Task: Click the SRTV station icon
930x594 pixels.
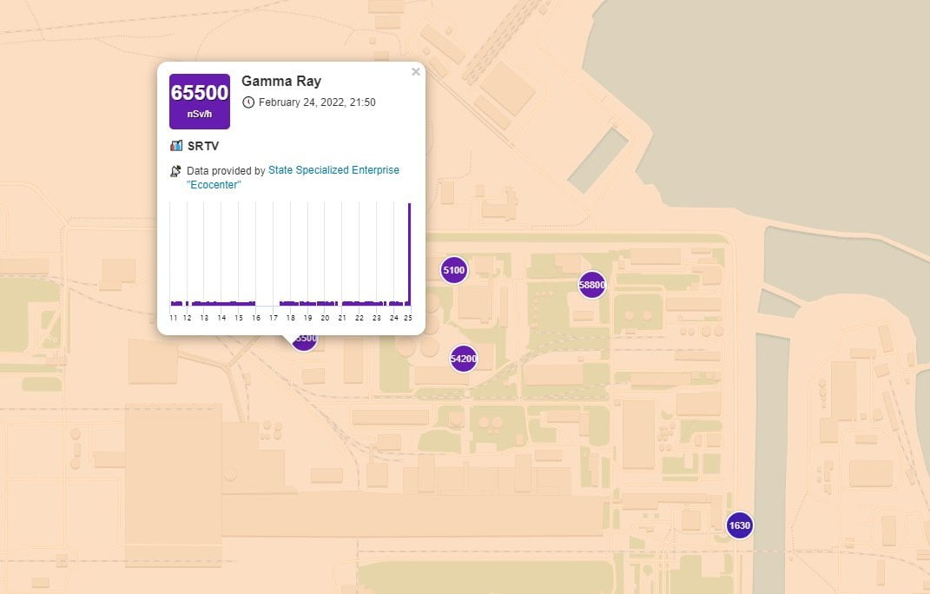Action: (x=176, y=146)
